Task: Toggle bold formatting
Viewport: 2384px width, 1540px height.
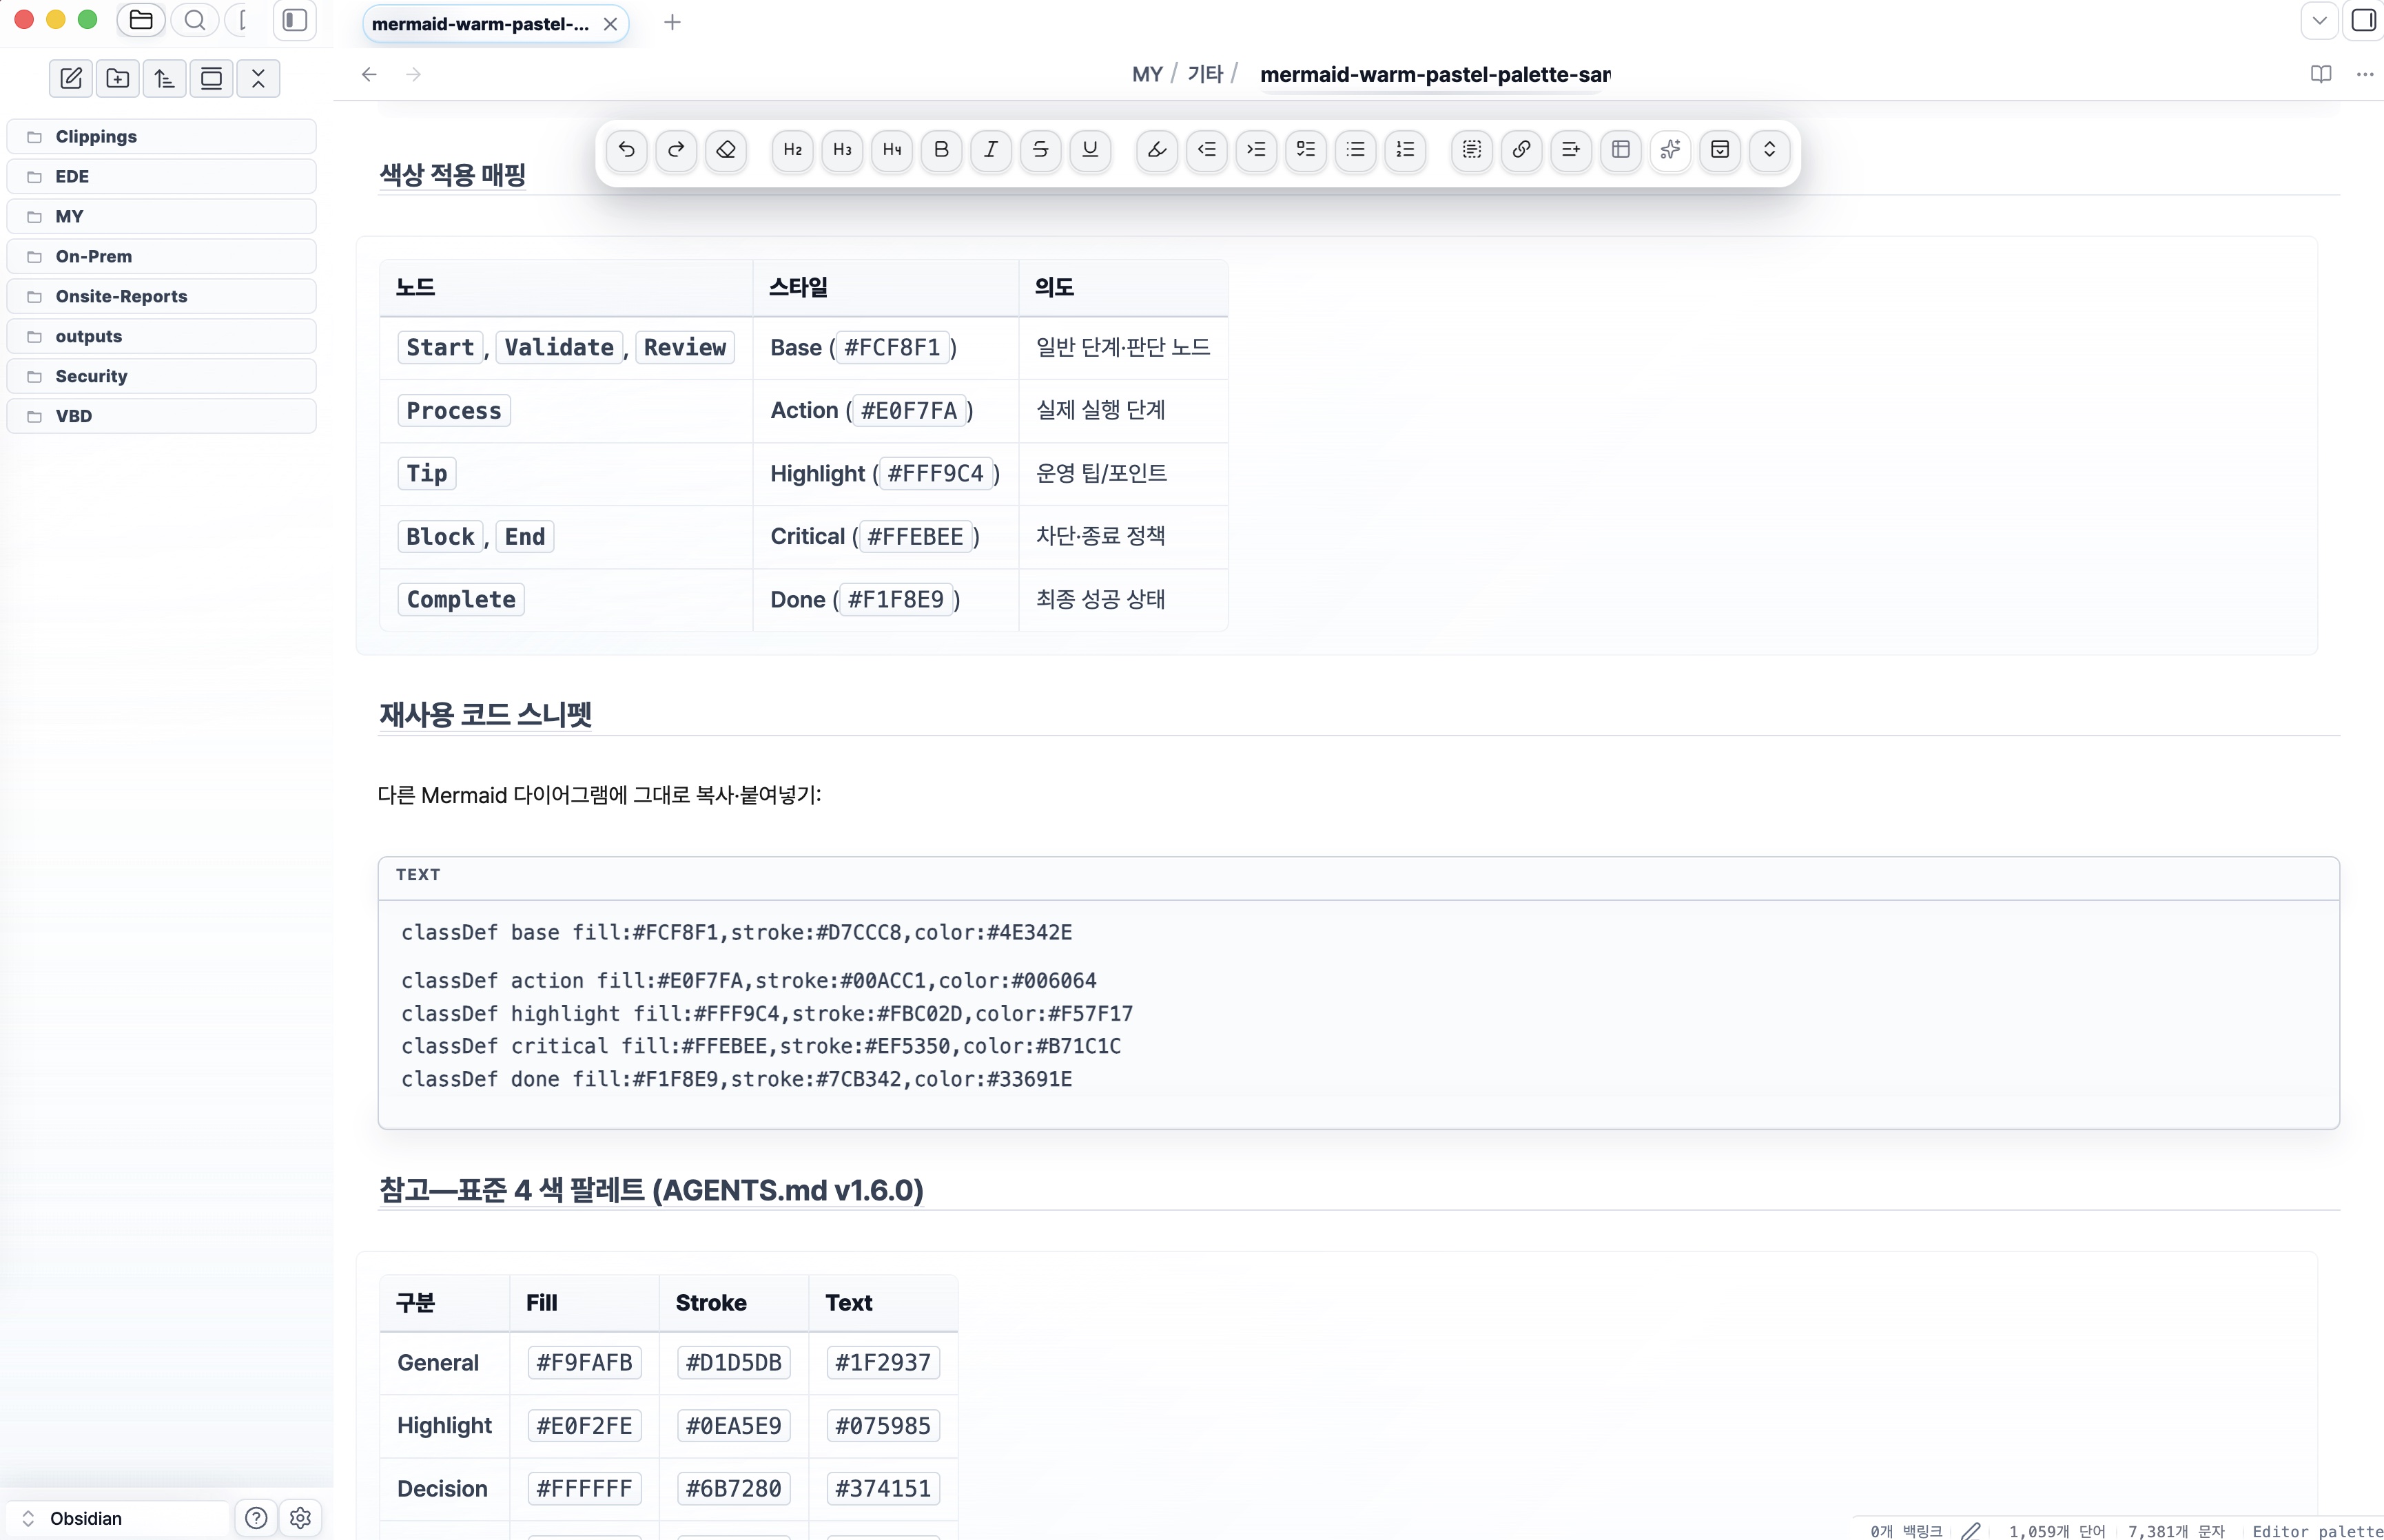Action: 941,150
